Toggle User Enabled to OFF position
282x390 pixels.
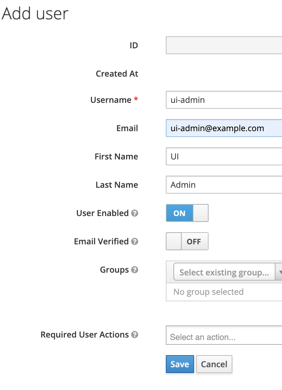[201, 213]
